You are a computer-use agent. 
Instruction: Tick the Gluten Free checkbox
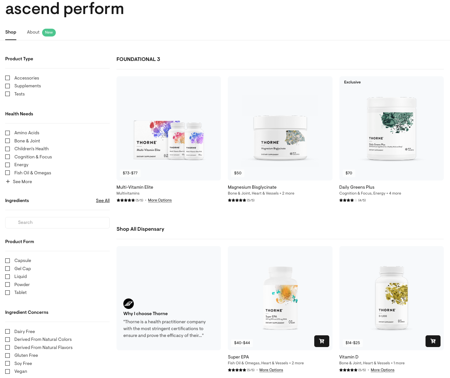tap(8, 356)
